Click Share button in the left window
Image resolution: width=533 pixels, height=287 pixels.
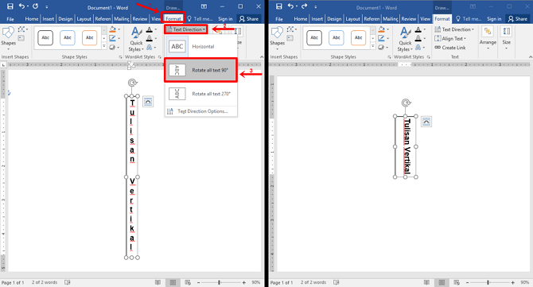249,18
